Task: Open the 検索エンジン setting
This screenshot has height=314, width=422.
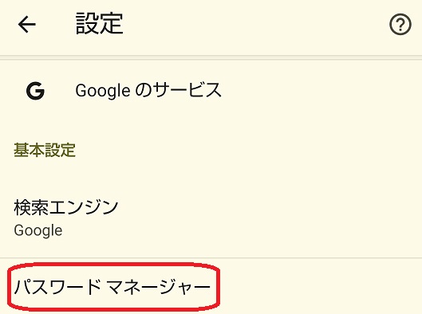Action: tap(211, 218)
